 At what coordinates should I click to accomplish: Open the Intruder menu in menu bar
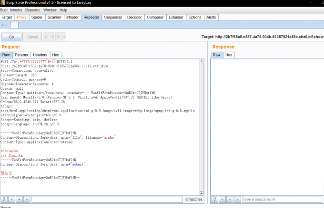tap(16, 10)
